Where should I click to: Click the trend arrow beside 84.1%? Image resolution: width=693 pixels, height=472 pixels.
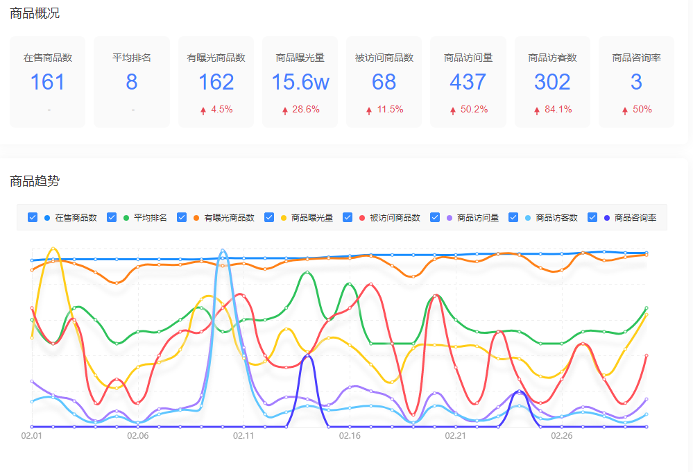538,110
